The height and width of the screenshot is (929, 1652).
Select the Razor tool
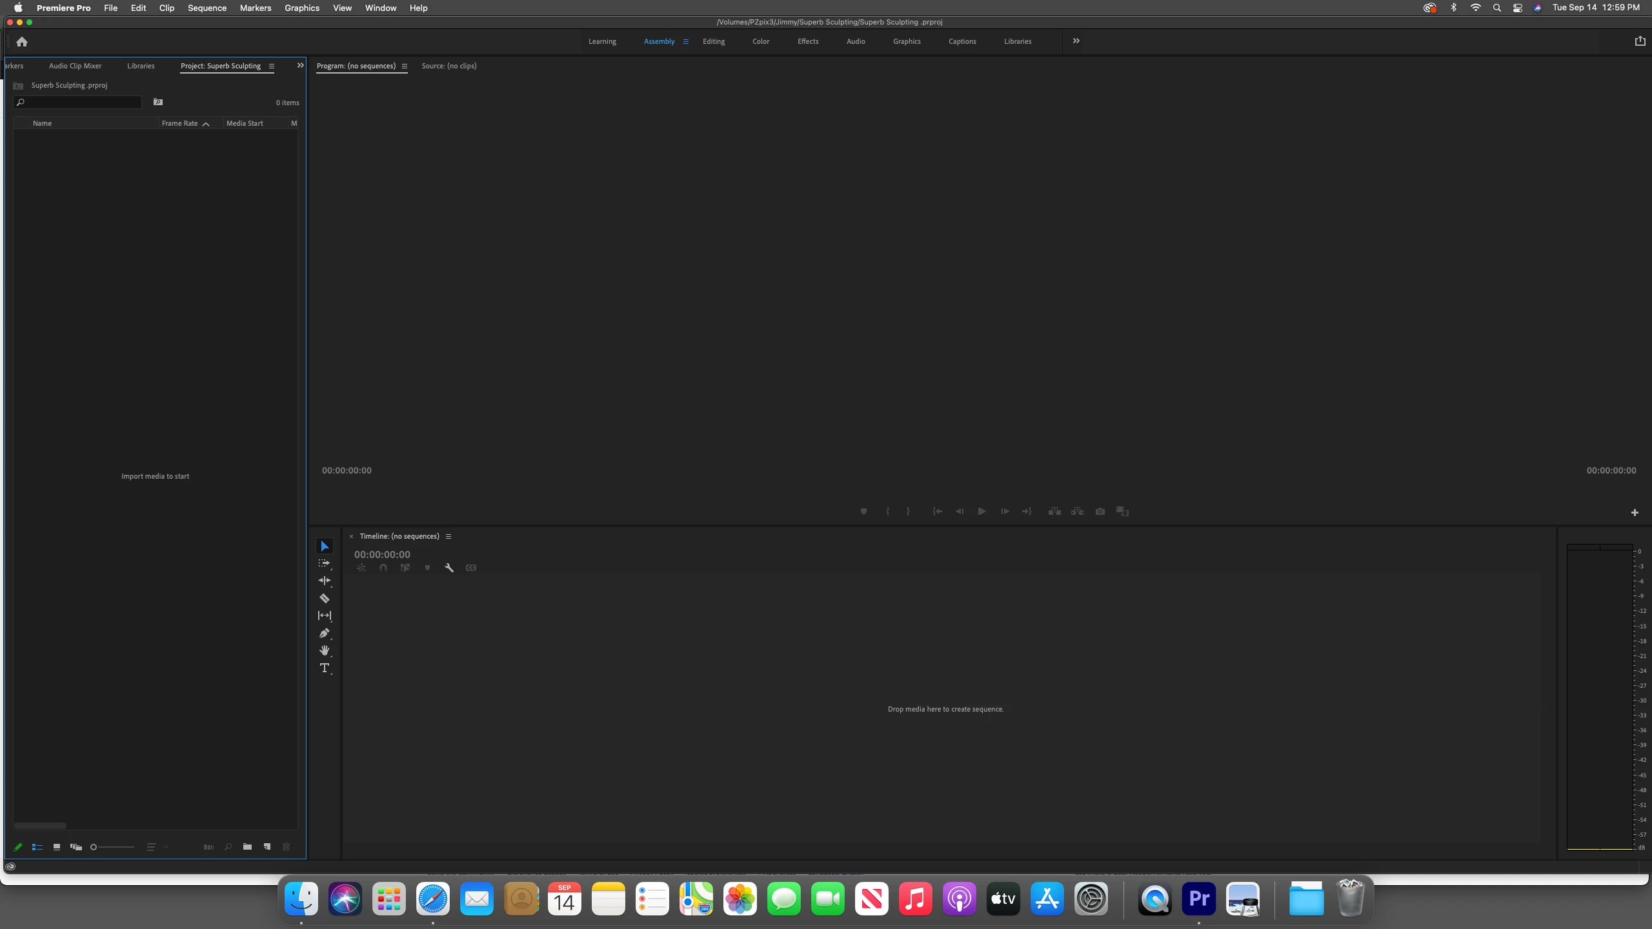click(x=325, y=598)
